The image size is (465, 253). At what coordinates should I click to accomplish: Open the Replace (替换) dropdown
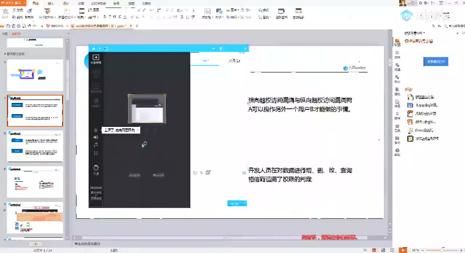pos(265,17)
